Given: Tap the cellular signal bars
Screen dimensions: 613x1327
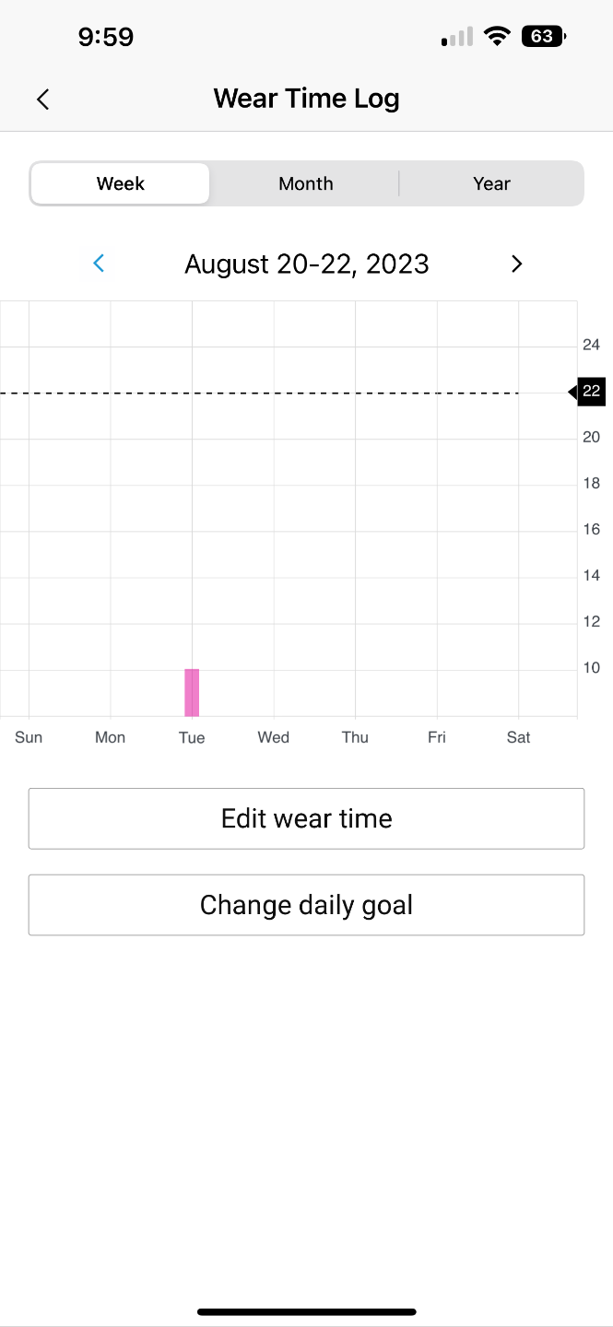Looking at the screenshot, I should [x=457, y=38].
